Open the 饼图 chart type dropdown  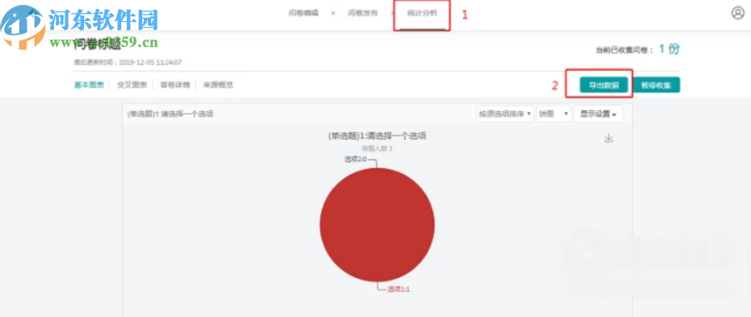click(554, 114)
